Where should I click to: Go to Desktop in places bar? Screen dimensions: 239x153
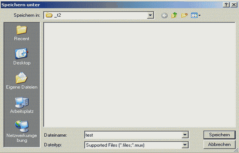[x=22, y=56]
